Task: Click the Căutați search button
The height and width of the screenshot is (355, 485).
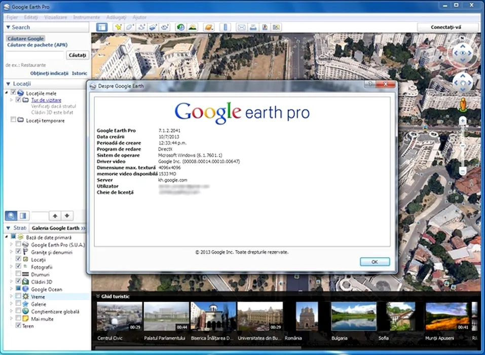Action: 78,55
